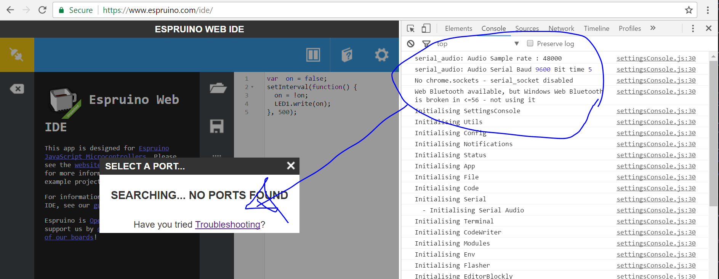Select the 'Initialising Modules' log entry
Image resolution: width=719 pixels, height=279 pixels.
point(452,243)
